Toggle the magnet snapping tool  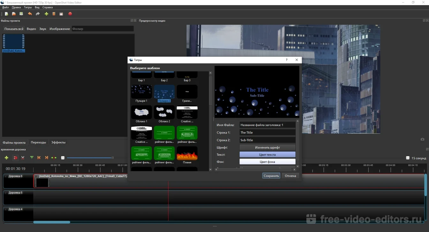pyautogui.click(x=15, y=158)
